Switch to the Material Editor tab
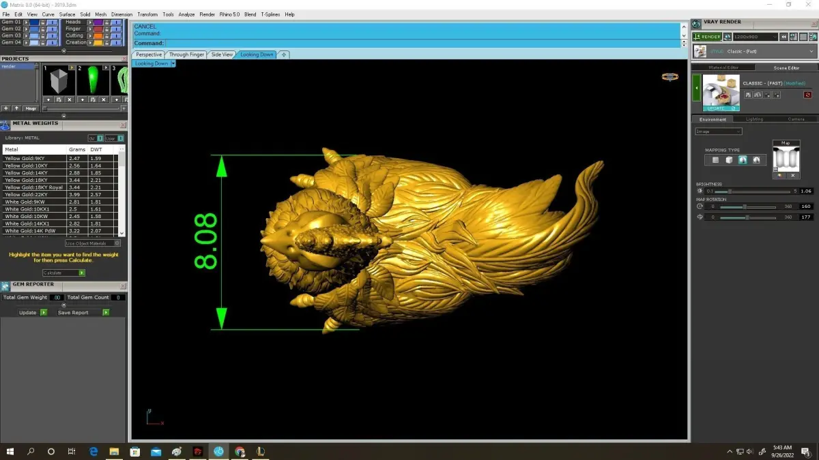Image resolution: width=819 pixels, height=460 pixels. pos(723,67)
